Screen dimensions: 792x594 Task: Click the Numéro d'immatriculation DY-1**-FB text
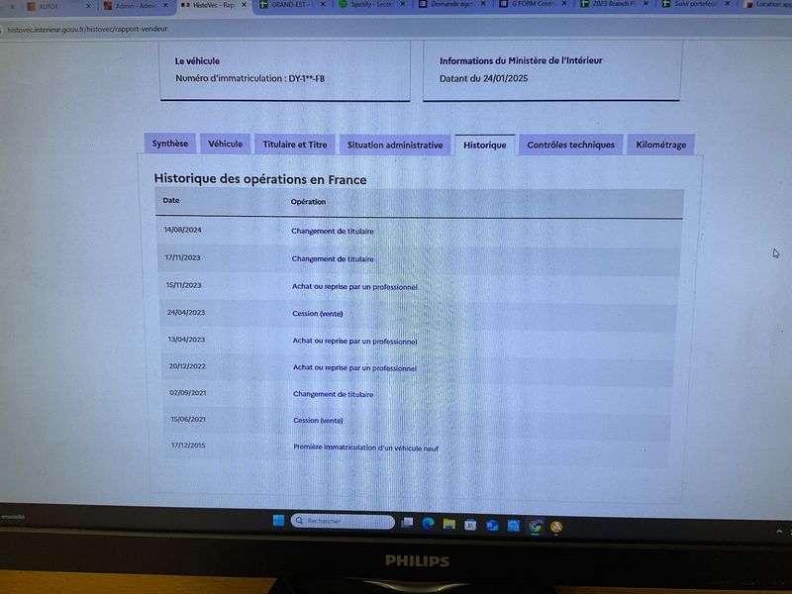[249, 78]
